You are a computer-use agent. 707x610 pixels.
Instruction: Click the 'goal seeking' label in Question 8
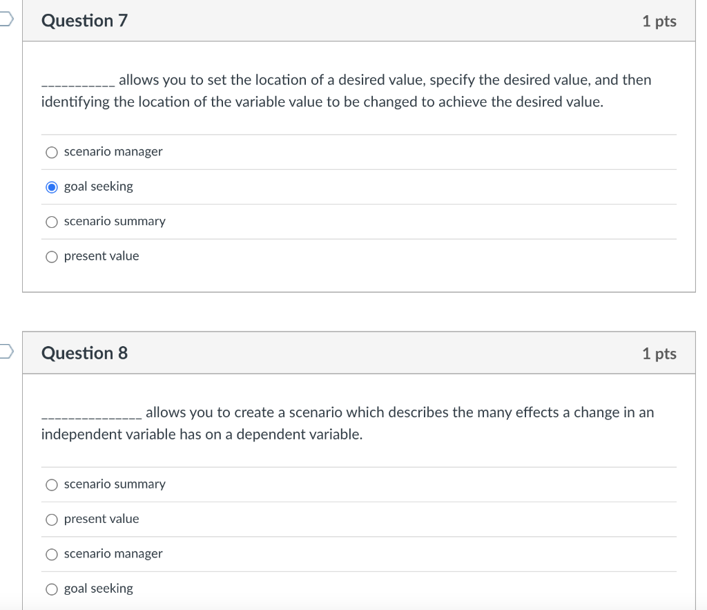(x=98, y=589)
